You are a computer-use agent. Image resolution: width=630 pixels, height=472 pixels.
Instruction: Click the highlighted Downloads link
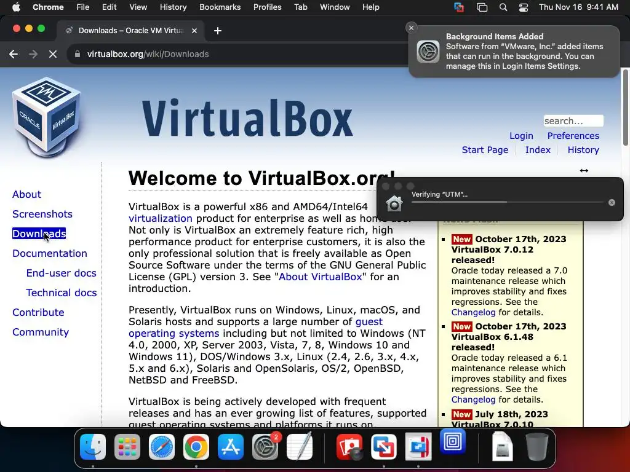click(x=39, y=234)
